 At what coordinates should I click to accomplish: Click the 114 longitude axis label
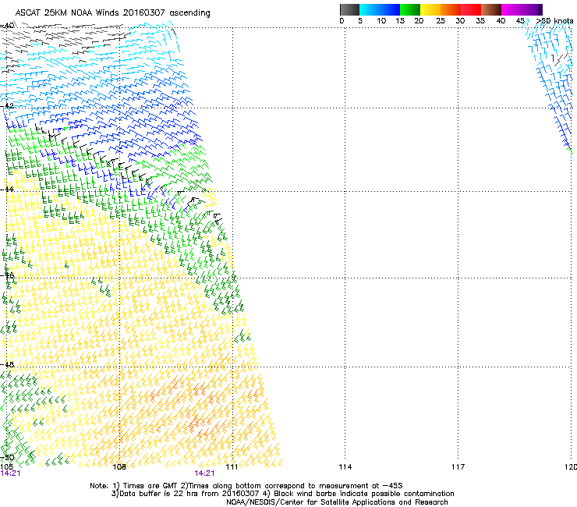[345, 467]
